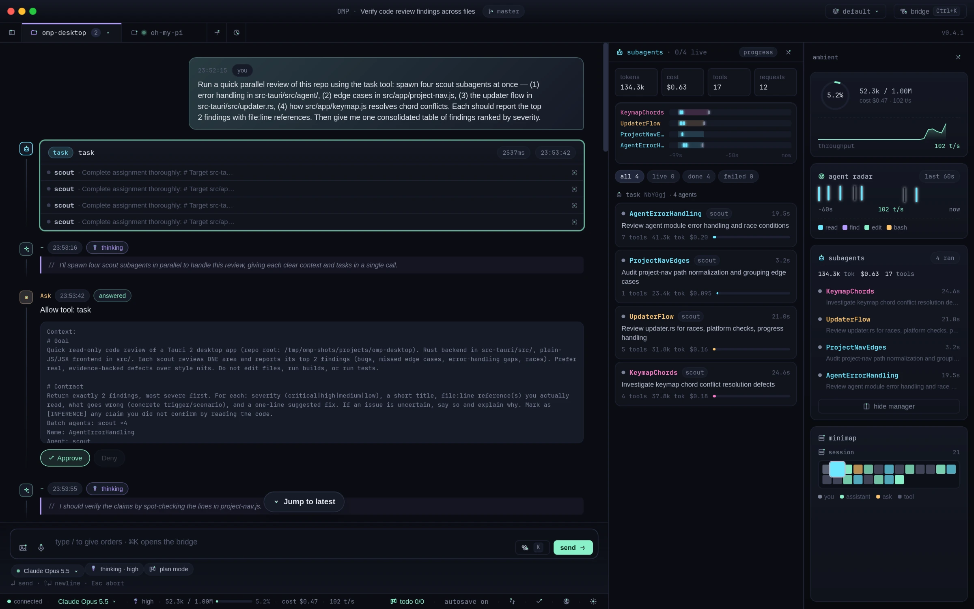
Task: Click highlighted cyan minimap block
Action: pyautogui.click(x=837, y=469)
